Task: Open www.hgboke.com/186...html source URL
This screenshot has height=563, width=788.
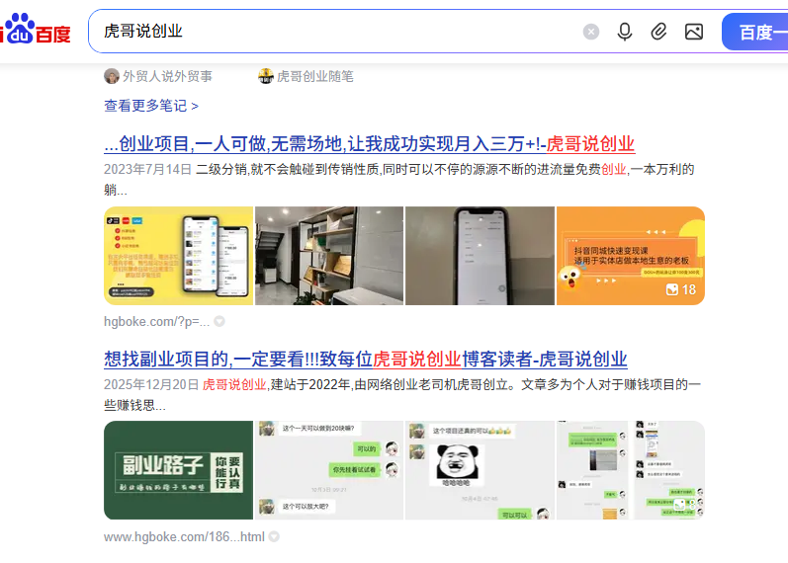Action: tap(184, 537)
